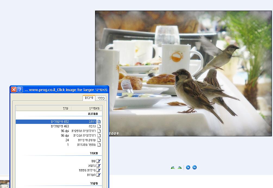
Task: Rotate the picture counterclockwise in the viewer
Action: 173,167
